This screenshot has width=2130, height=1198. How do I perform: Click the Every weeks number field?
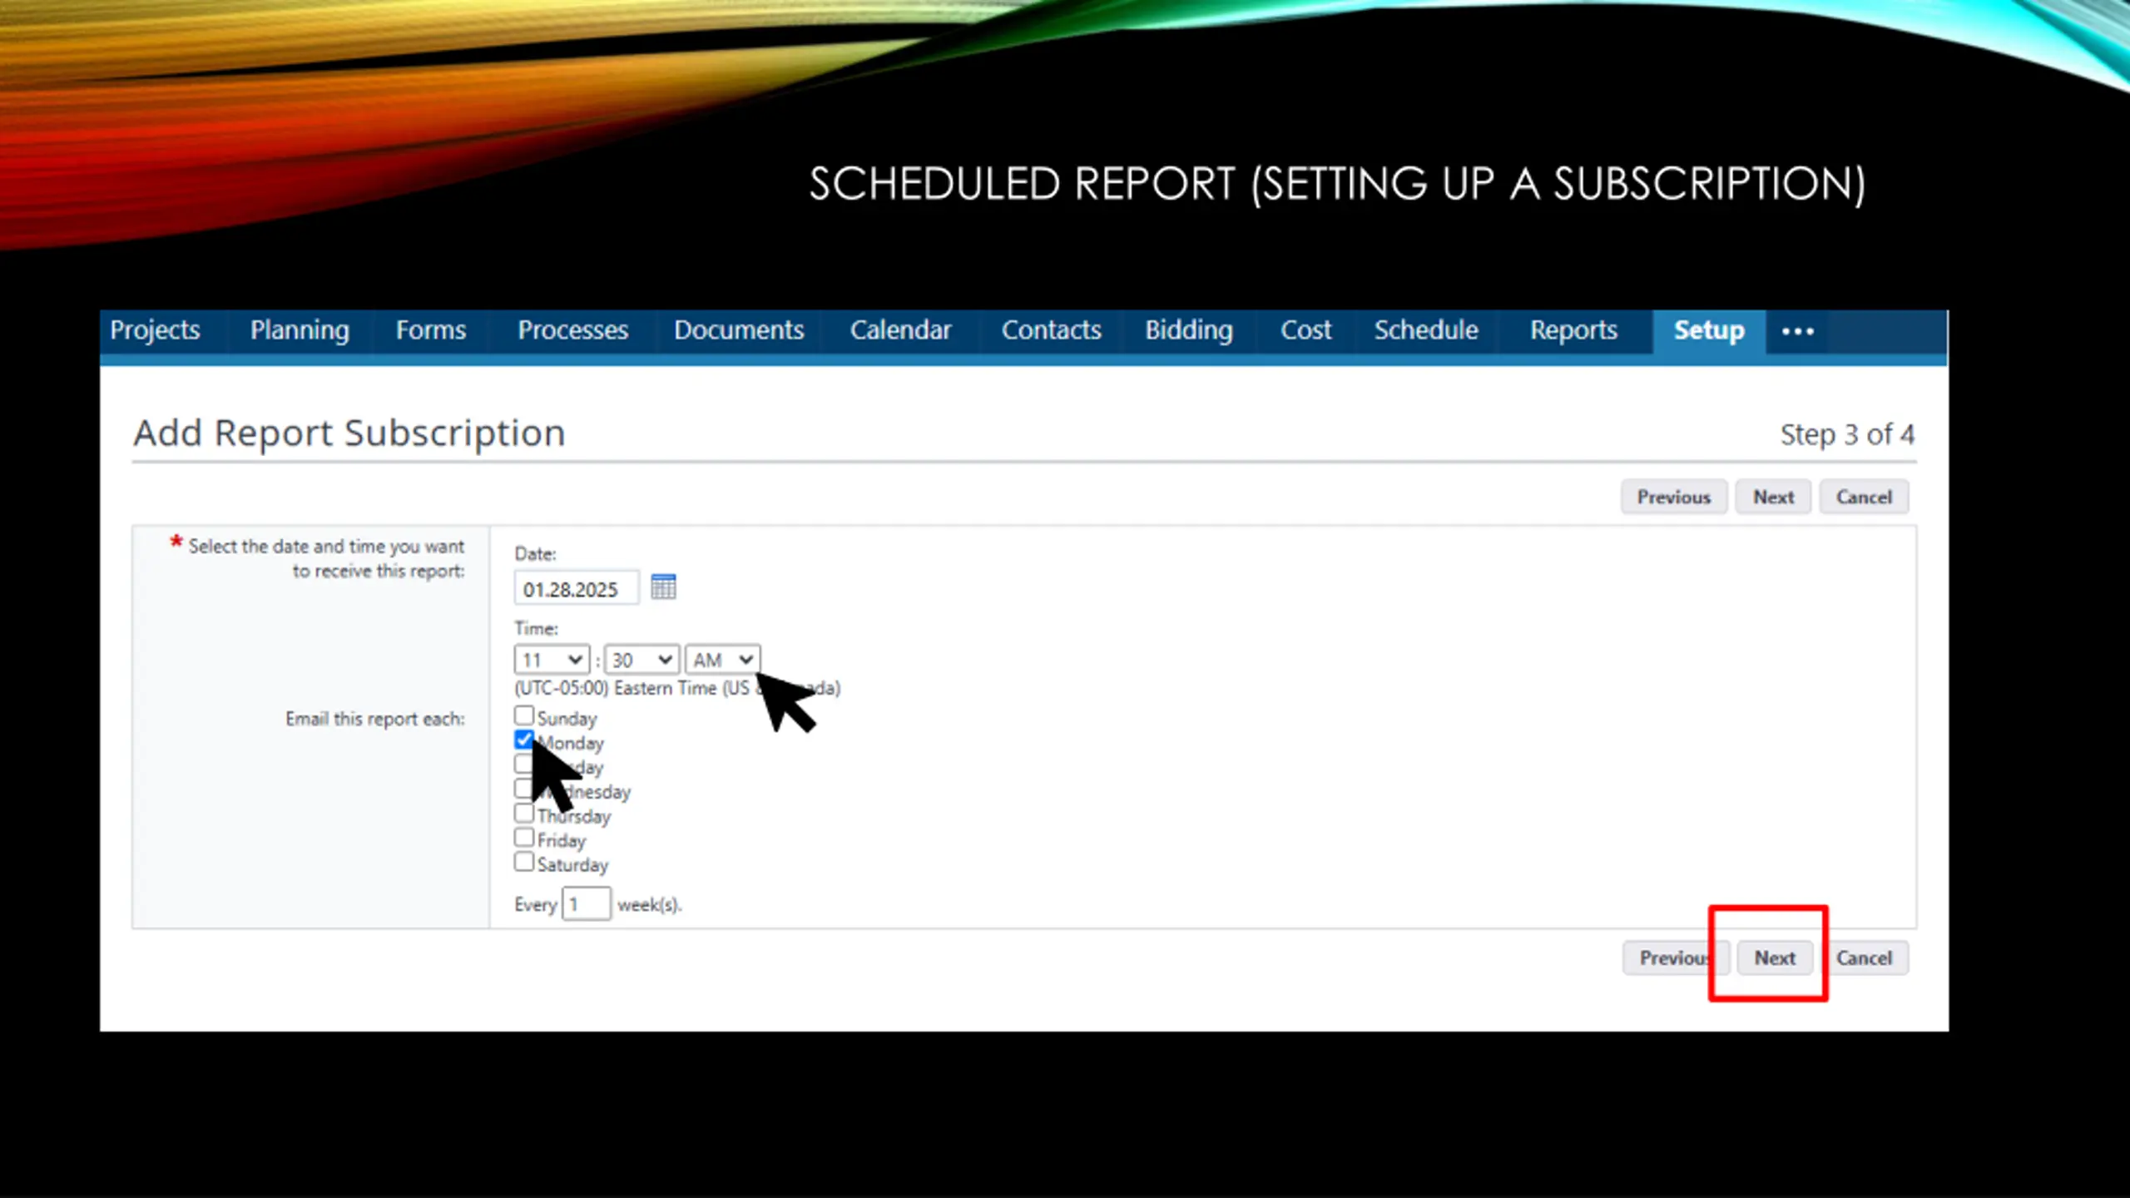(586, 904)
